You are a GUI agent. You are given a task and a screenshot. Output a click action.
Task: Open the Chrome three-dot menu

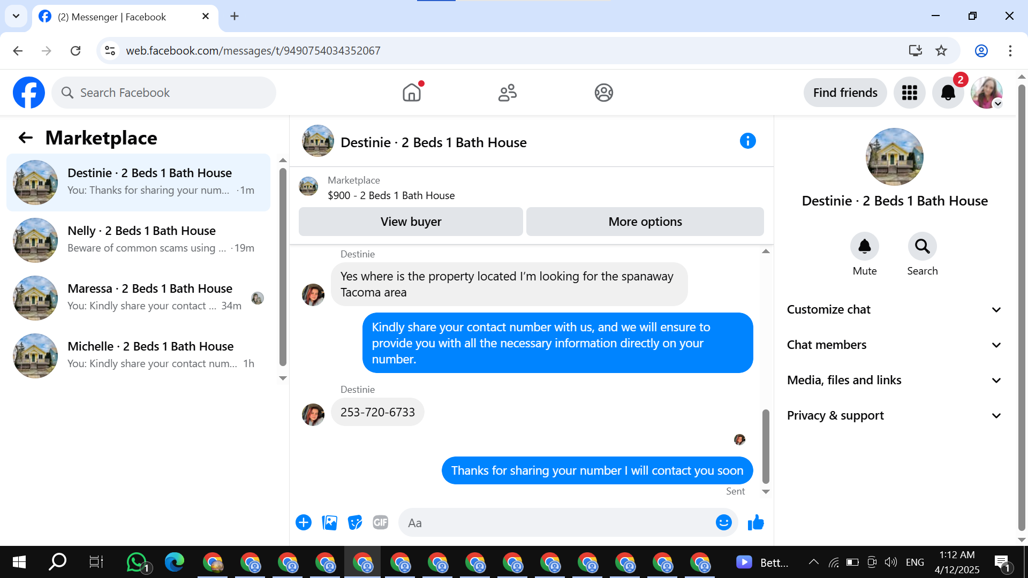pos(1010,51)
